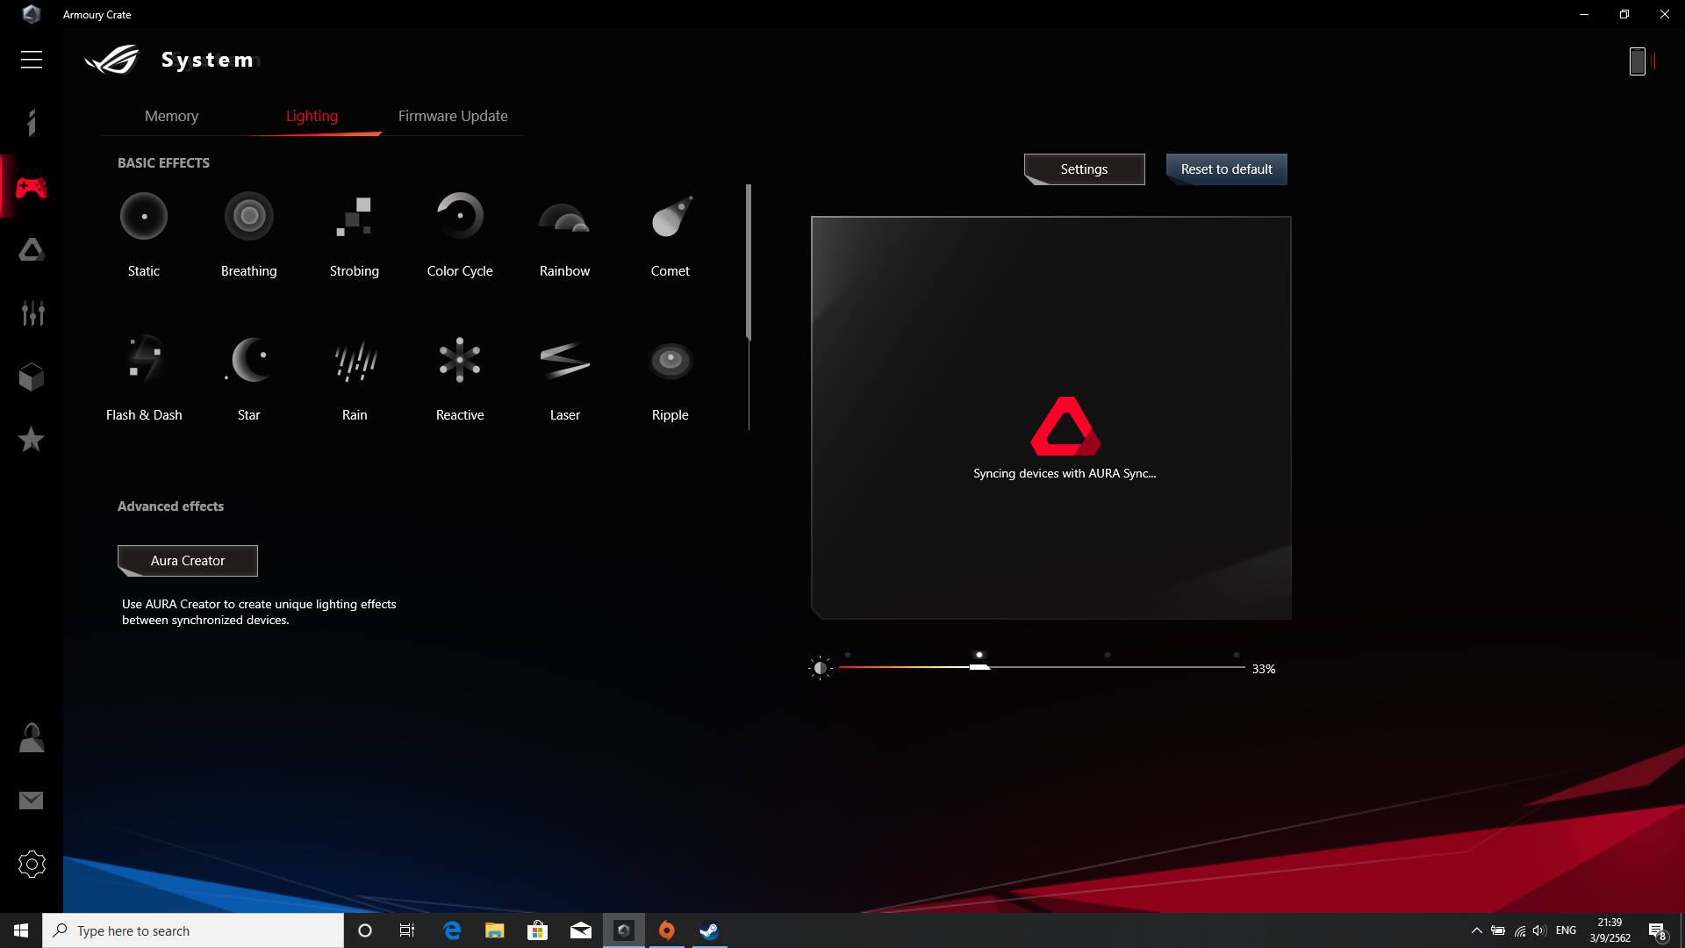This screenshot has height=948, width=1685.
Task: Open the sliders Scenario Profiles icon
Action: [x=32, y=313]
